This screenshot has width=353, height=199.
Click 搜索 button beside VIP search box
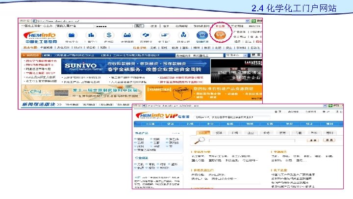click(313, 141)
